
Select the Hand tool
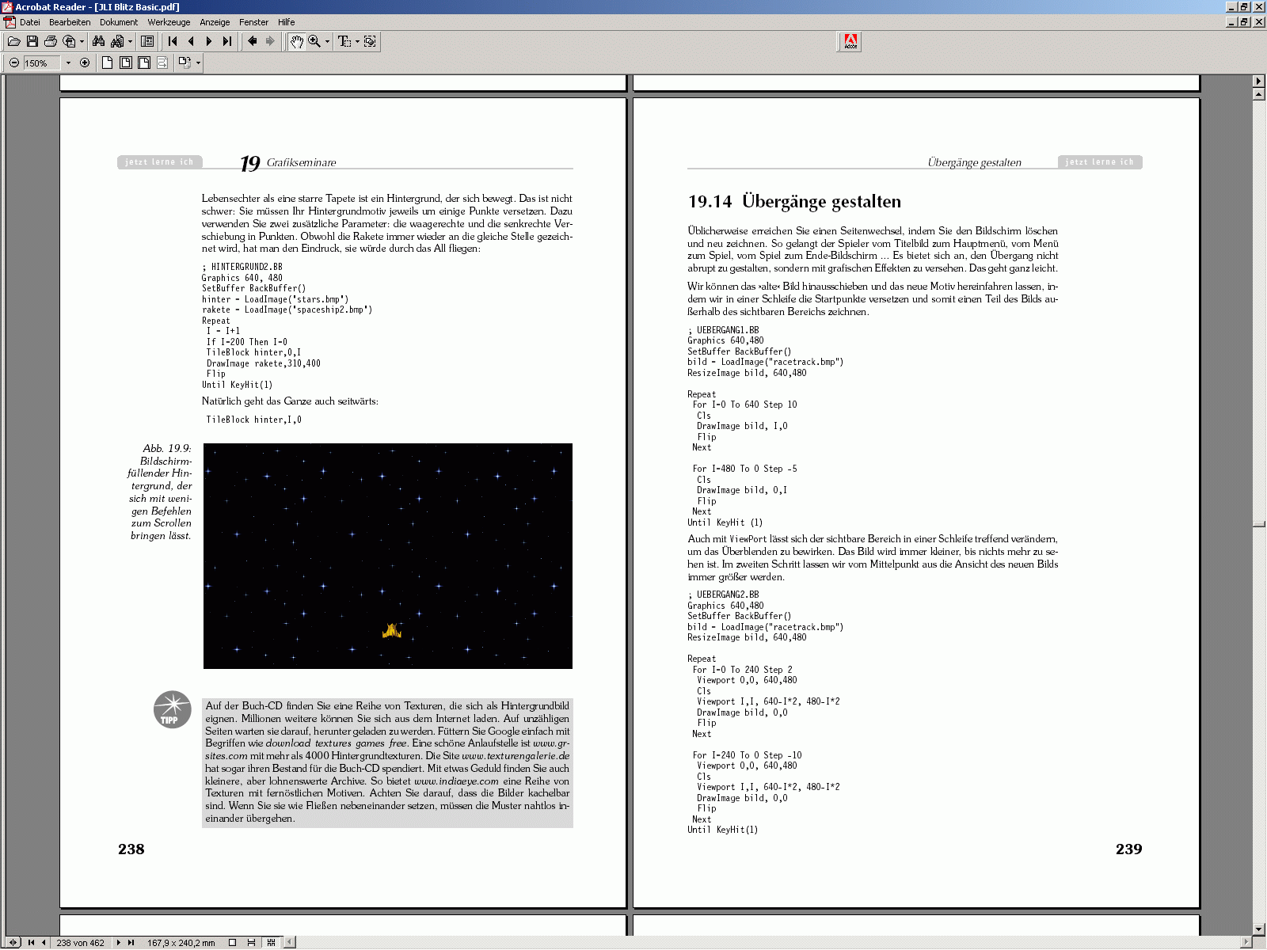click(x=296, y=41)
